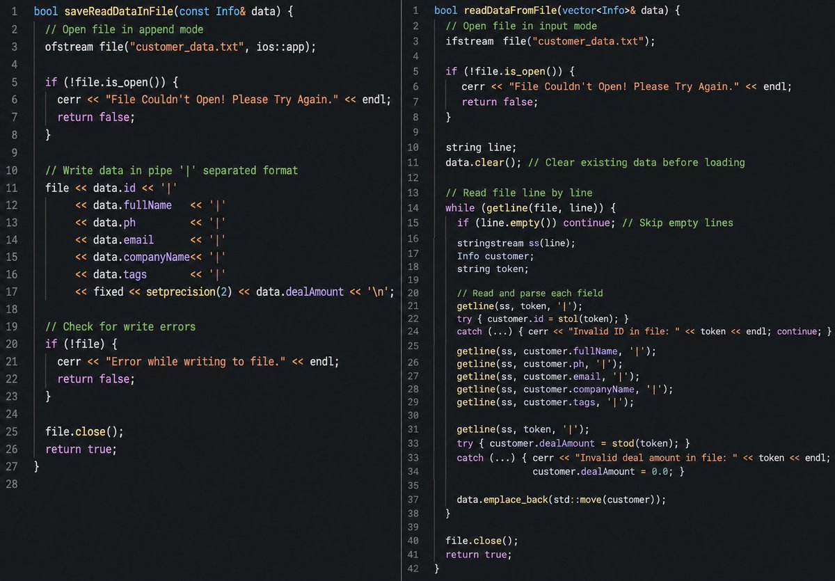Click data.ph in the write statement
This screenshot has height=581, width=835.
[x=115, y=222]
